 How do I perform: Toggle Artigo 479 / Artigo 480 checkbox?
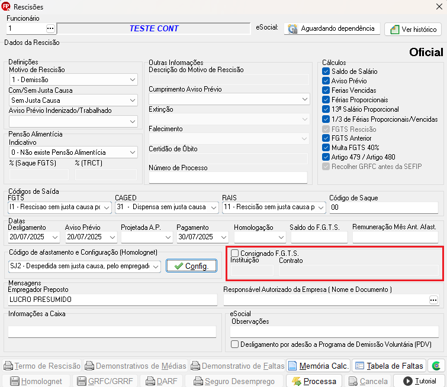click(x=326, y=157)
